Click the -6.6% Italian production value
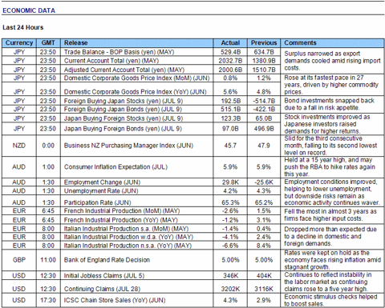Screen dimensions: 385x308 click(x=230, y=246)
